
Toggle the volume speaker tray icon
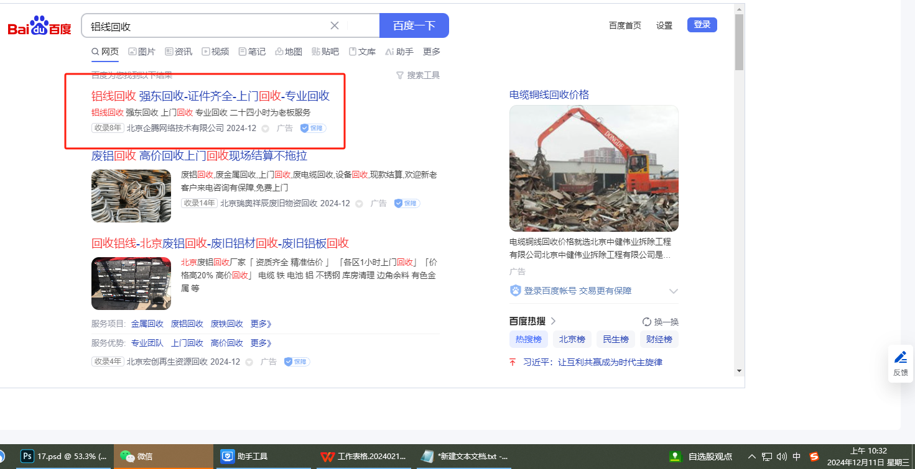(x=782, y=457)
